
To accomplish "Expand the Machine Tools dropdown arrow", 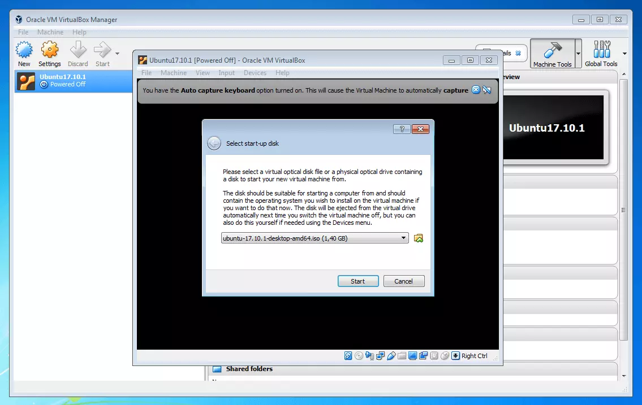I will (578, 54).
